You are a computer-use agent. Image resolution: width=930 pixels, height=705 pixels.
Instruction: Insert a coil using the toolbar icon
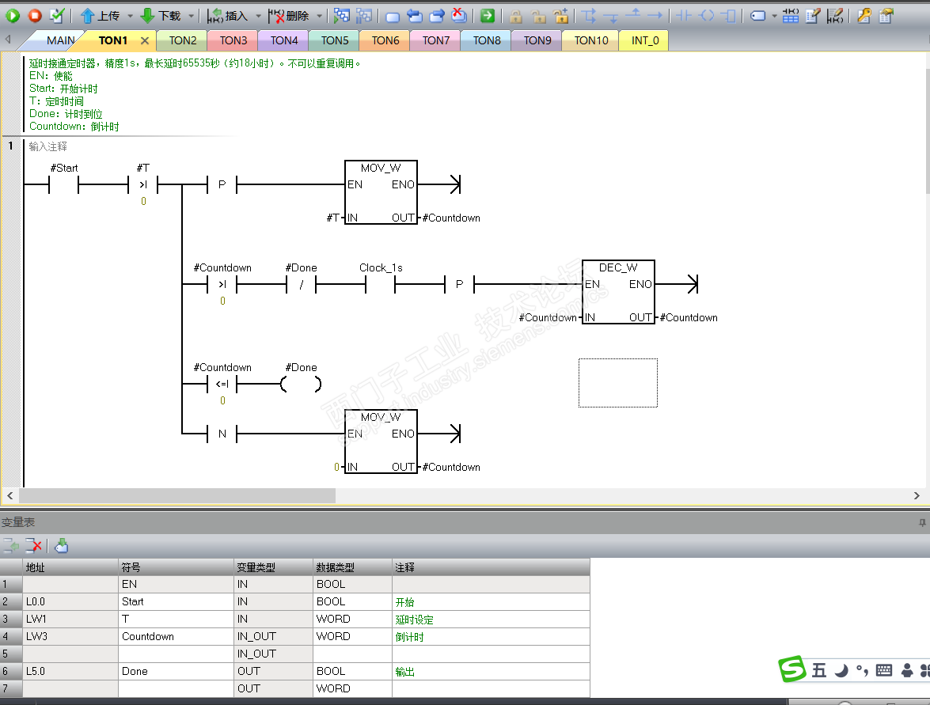[x=707, y=16]
